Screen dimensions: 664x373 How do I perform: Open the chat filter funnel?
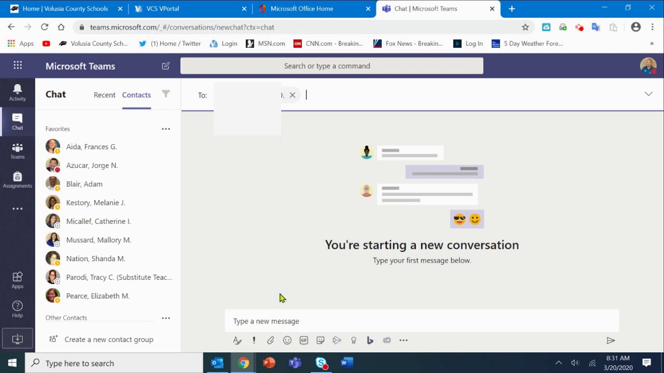click(165, 94)
